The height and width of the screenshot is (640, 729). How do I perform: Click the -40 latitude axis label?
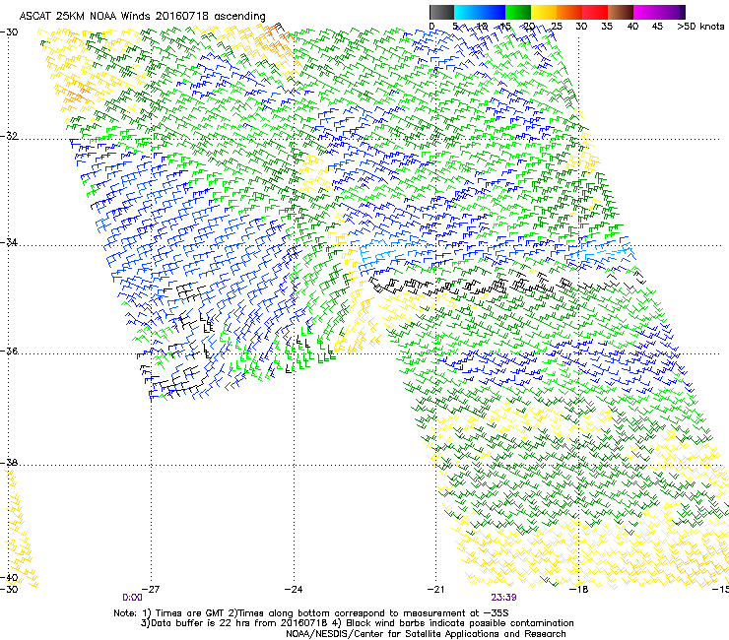tap(9, 577)
